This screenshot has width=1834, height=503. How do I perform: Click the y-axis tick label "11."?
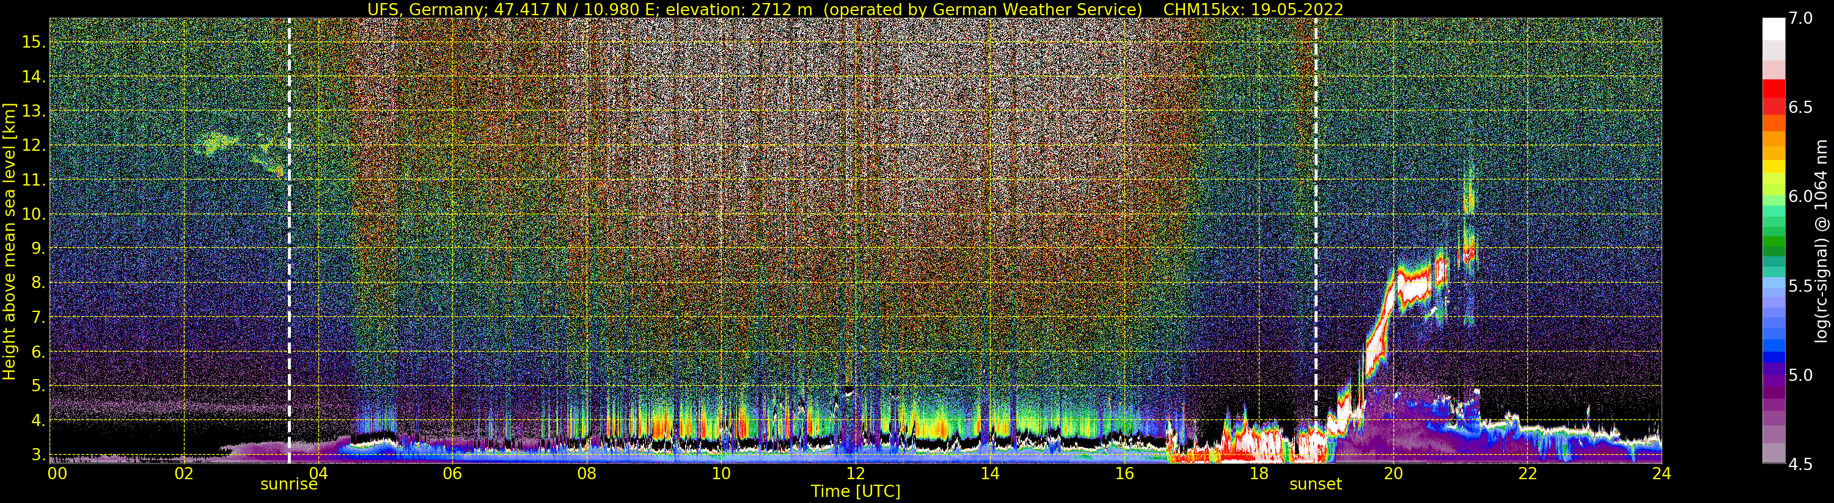(34, 180)
